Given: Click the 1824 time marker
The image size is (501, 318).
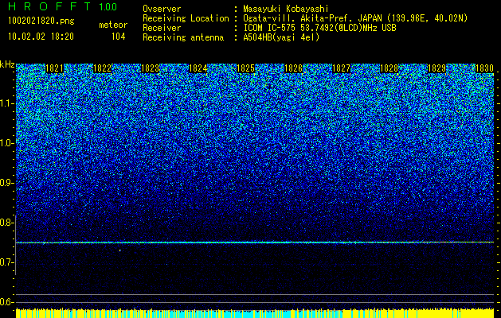Looking at the screenshot, I should click(x=198, y=68).
